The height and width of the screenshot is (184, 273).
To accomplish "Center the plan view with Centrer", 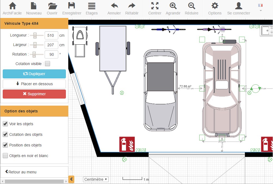I will pyautogui.click(x=155, y=8).
